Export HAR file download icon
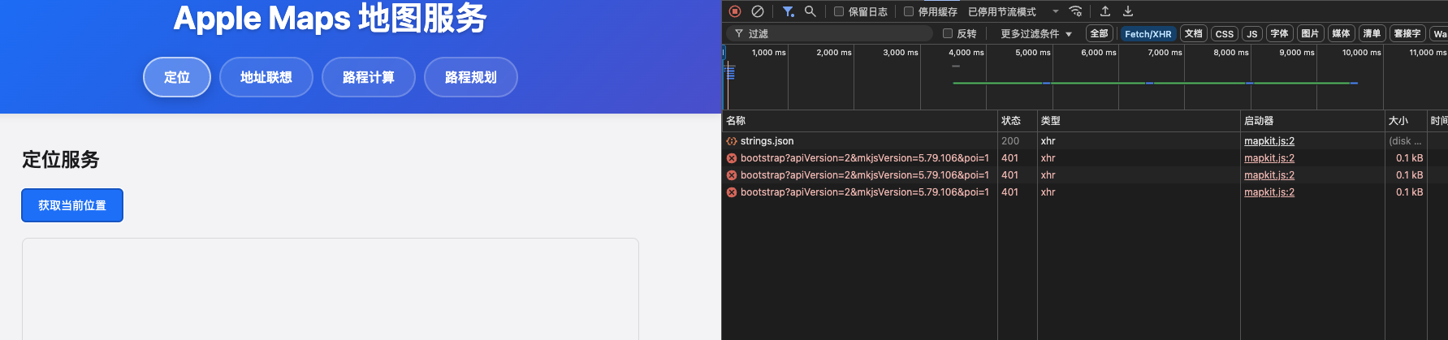This screenshot has height=340, width=1448. 1128,11
